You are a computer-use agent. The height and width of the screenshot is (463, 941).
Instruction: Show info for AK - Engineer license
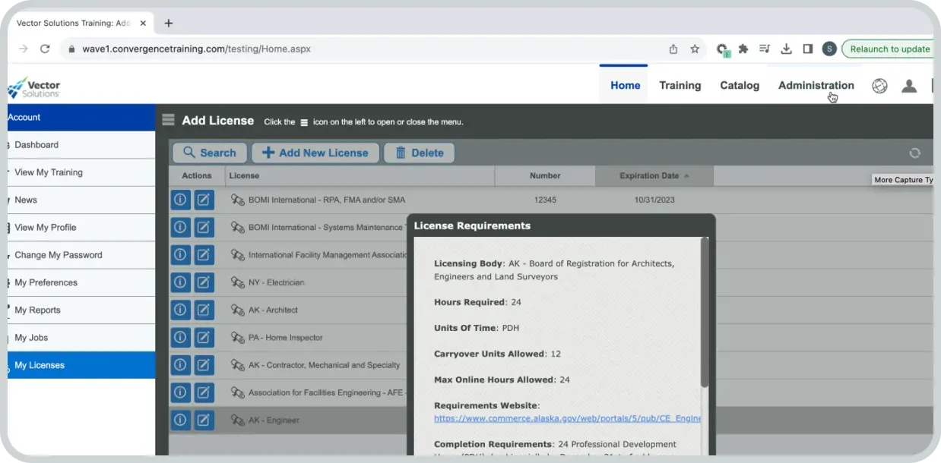click(180, 420)
